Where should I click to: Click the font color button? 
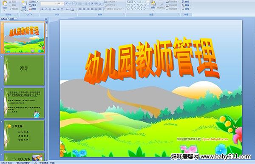73,9
